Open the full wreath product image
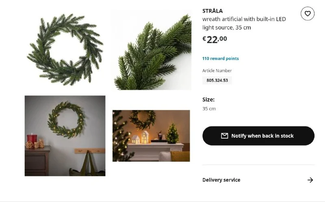Viewport: 325px width, 202px height. [65, 49]
